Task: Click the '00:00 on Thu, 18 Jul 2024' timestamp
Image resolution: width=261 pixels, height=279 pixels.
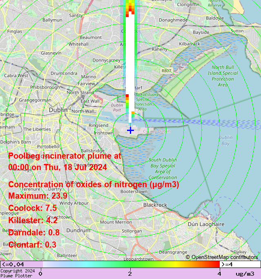Action: point(58,167)
